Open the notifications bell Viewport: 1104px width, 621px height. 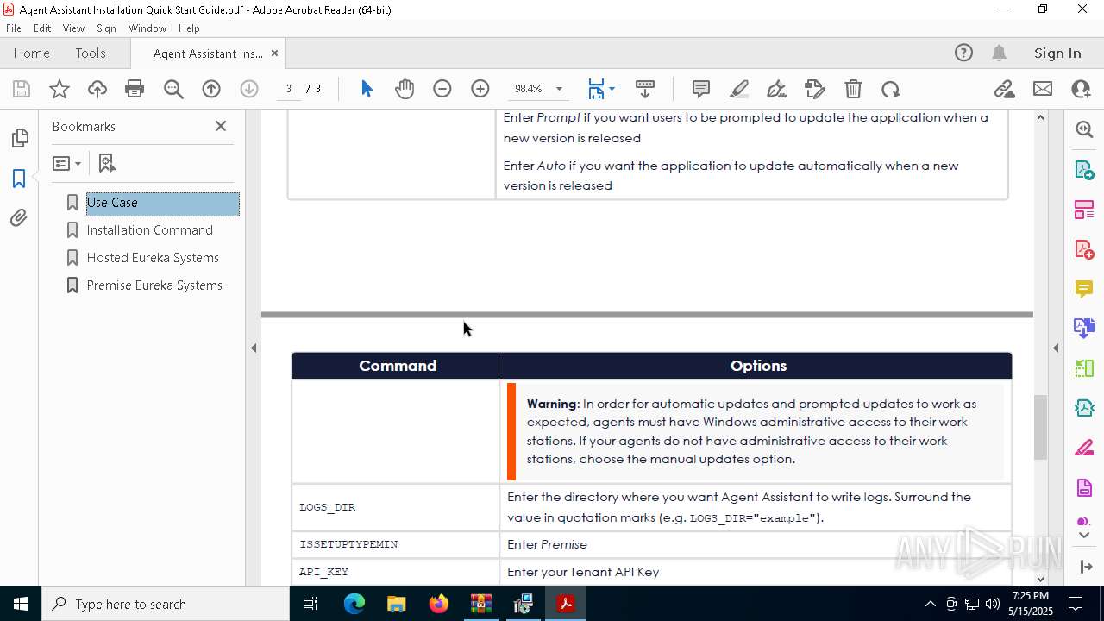pyautogui.click(x=1000, y=53)
